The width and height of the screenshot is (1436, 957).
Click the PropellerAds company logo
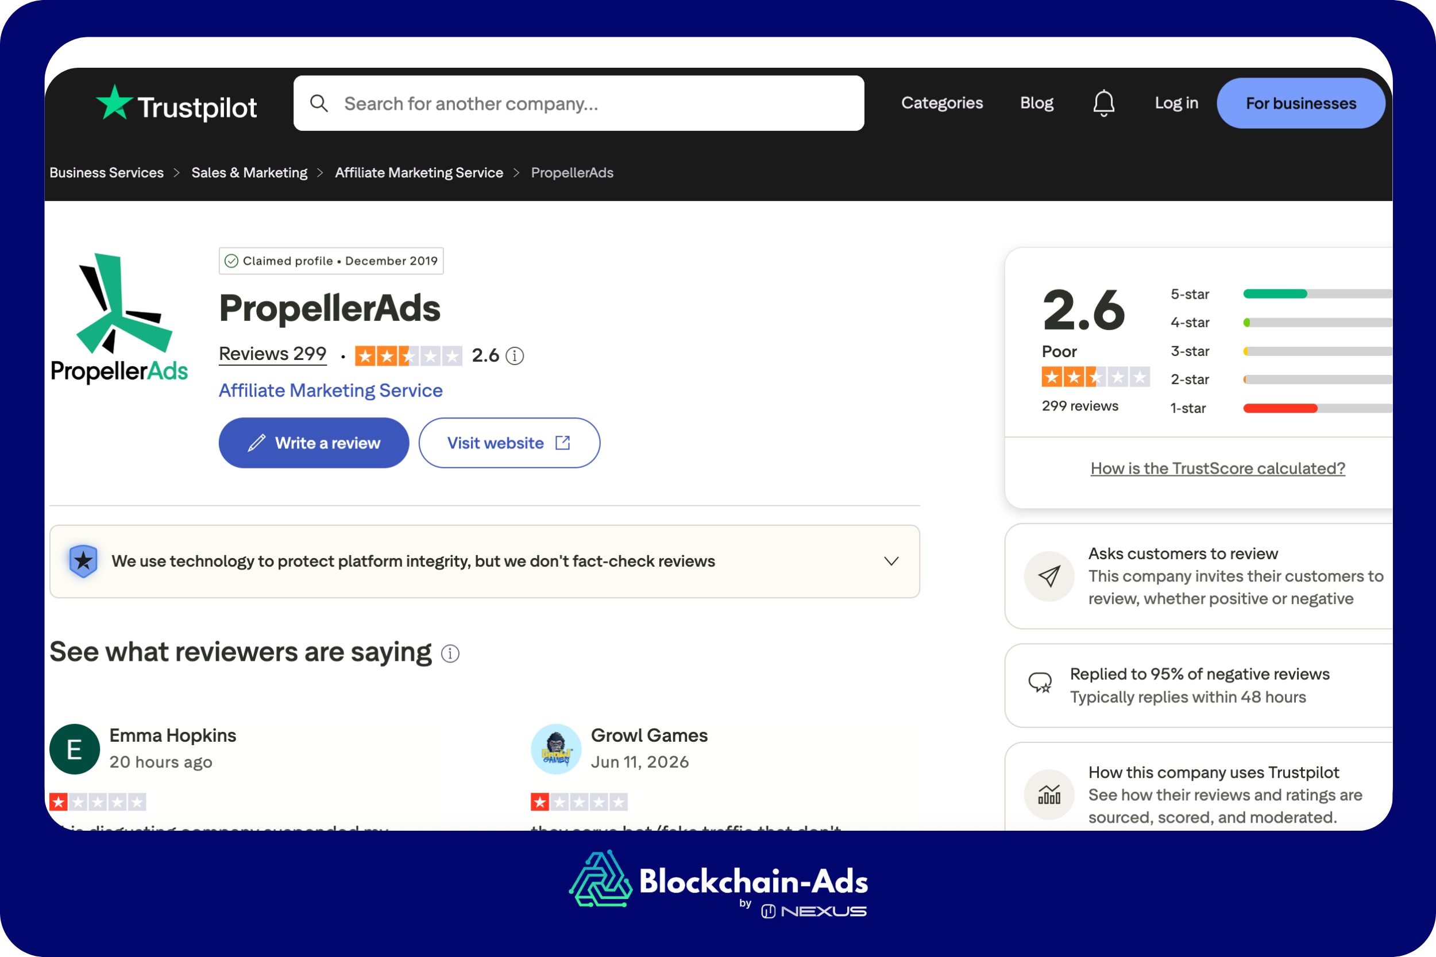tap(119, 317)
